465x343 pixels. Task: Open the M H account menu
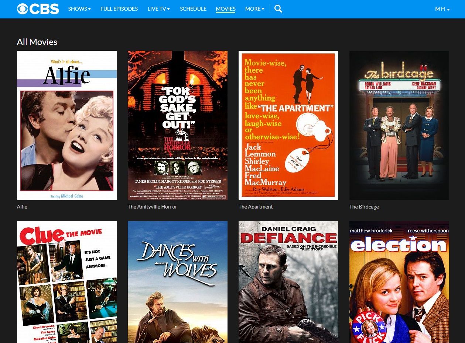pos(442,9)
